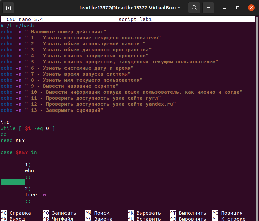Click the GNU nano 5.4 header label
The image size is (259, 221).
(x=25, y=19)
